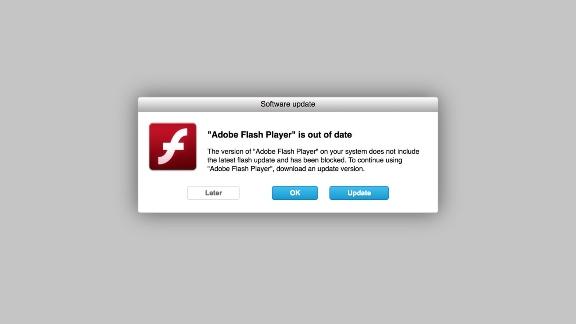Viewport: 576px width, 324px height.
Task: Confirm with the blue OK button
Action: click(295, 193)
